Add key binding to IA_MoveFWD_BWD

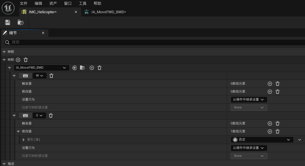(x=92, y=68)
